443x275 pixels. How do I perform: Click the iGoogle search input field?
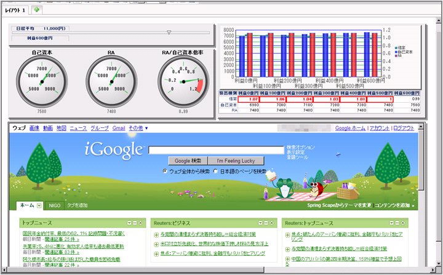(216, 150)
